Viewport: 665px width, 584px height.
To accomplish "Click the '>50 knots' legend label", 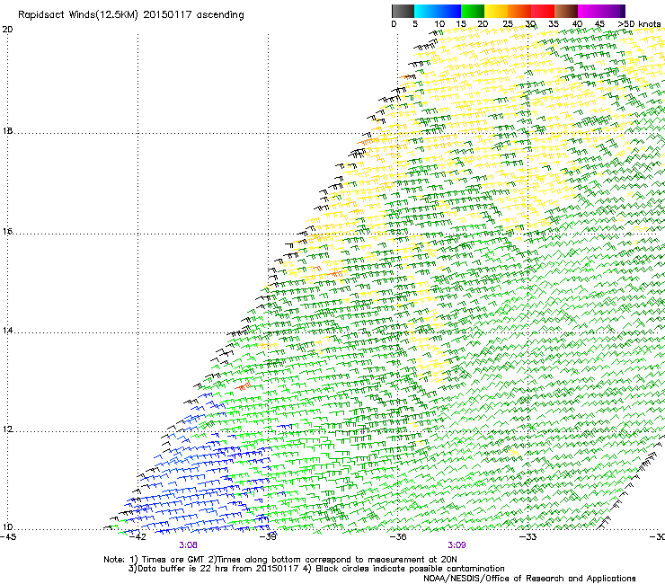I will click(639, 24).
